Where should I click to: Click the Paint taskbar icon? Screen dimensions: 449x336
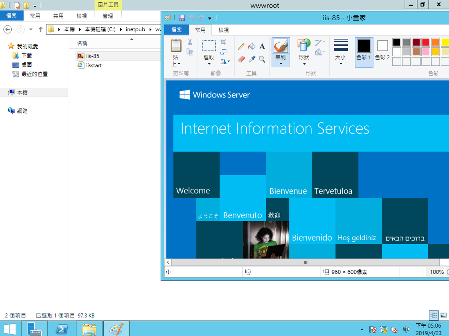(116, 329)
